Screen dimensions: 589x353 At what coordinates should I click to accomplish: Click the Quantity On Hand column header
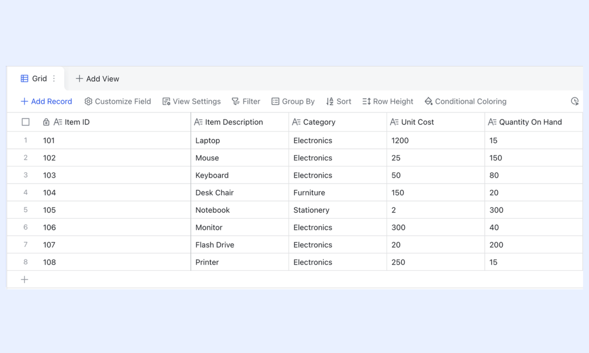(x=534, y=122)
